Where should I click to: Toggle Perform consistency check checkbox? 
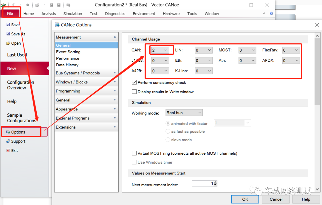click(x=134, y=82)
